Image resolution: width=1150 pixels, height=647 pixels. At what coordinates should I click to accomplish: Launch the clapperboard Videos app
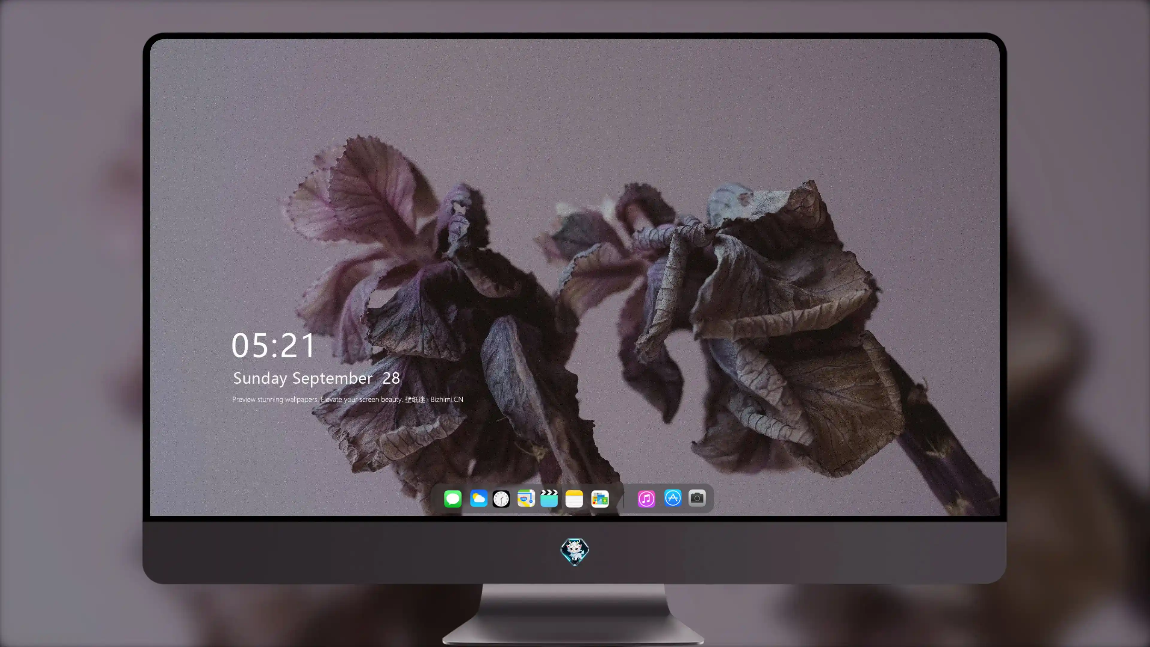coord(549,498)
